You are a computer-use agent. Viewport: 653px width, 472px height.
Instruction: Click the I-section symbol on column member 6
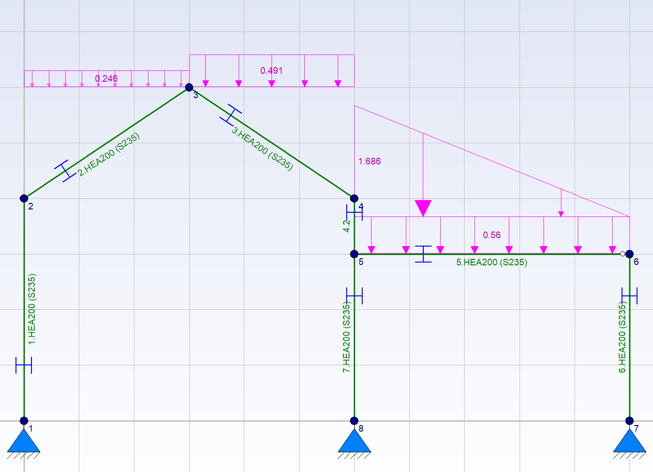pyautogui.click(x=630, y=296)
